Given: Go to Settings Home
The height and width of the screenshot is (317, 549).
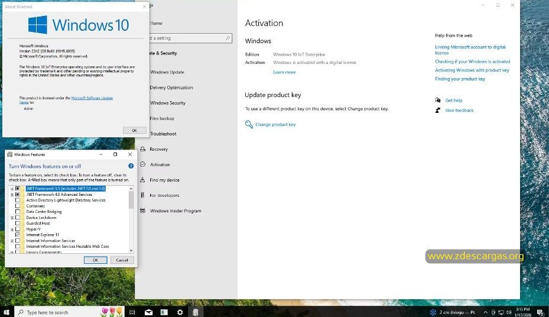Looking at the screenshot, I should point(156,23).
